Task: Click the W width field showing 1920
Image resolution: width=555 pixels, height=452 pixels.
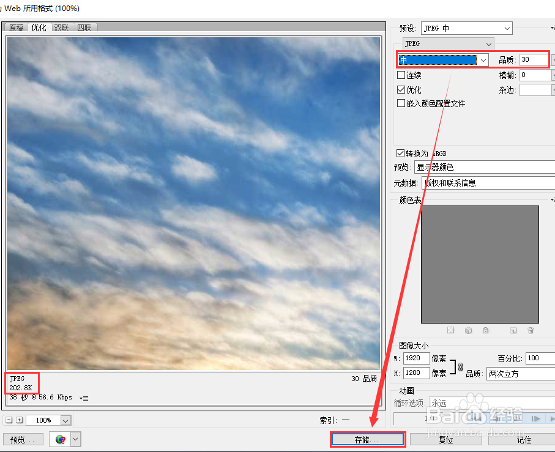Action: [x=416, y=358]
